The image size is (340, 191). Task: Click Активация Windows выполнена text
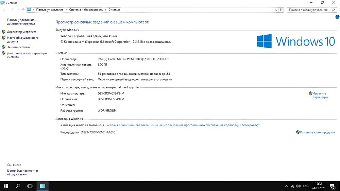coord(82,125)
